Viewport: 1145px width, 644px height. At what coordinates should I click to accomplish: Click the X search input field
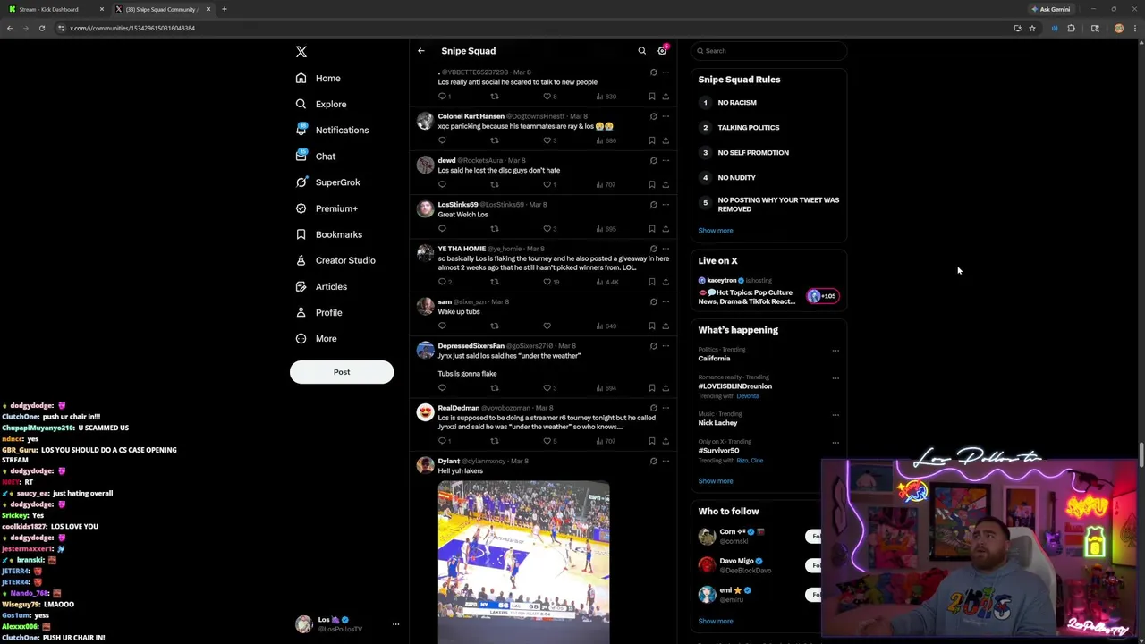769,51
